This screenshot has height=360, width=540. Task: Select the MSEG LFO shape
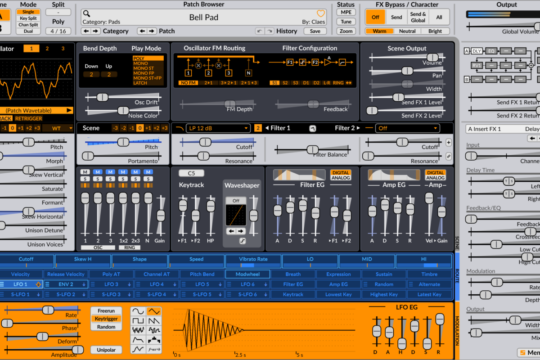pyautogui.click(x=138, y=349)
